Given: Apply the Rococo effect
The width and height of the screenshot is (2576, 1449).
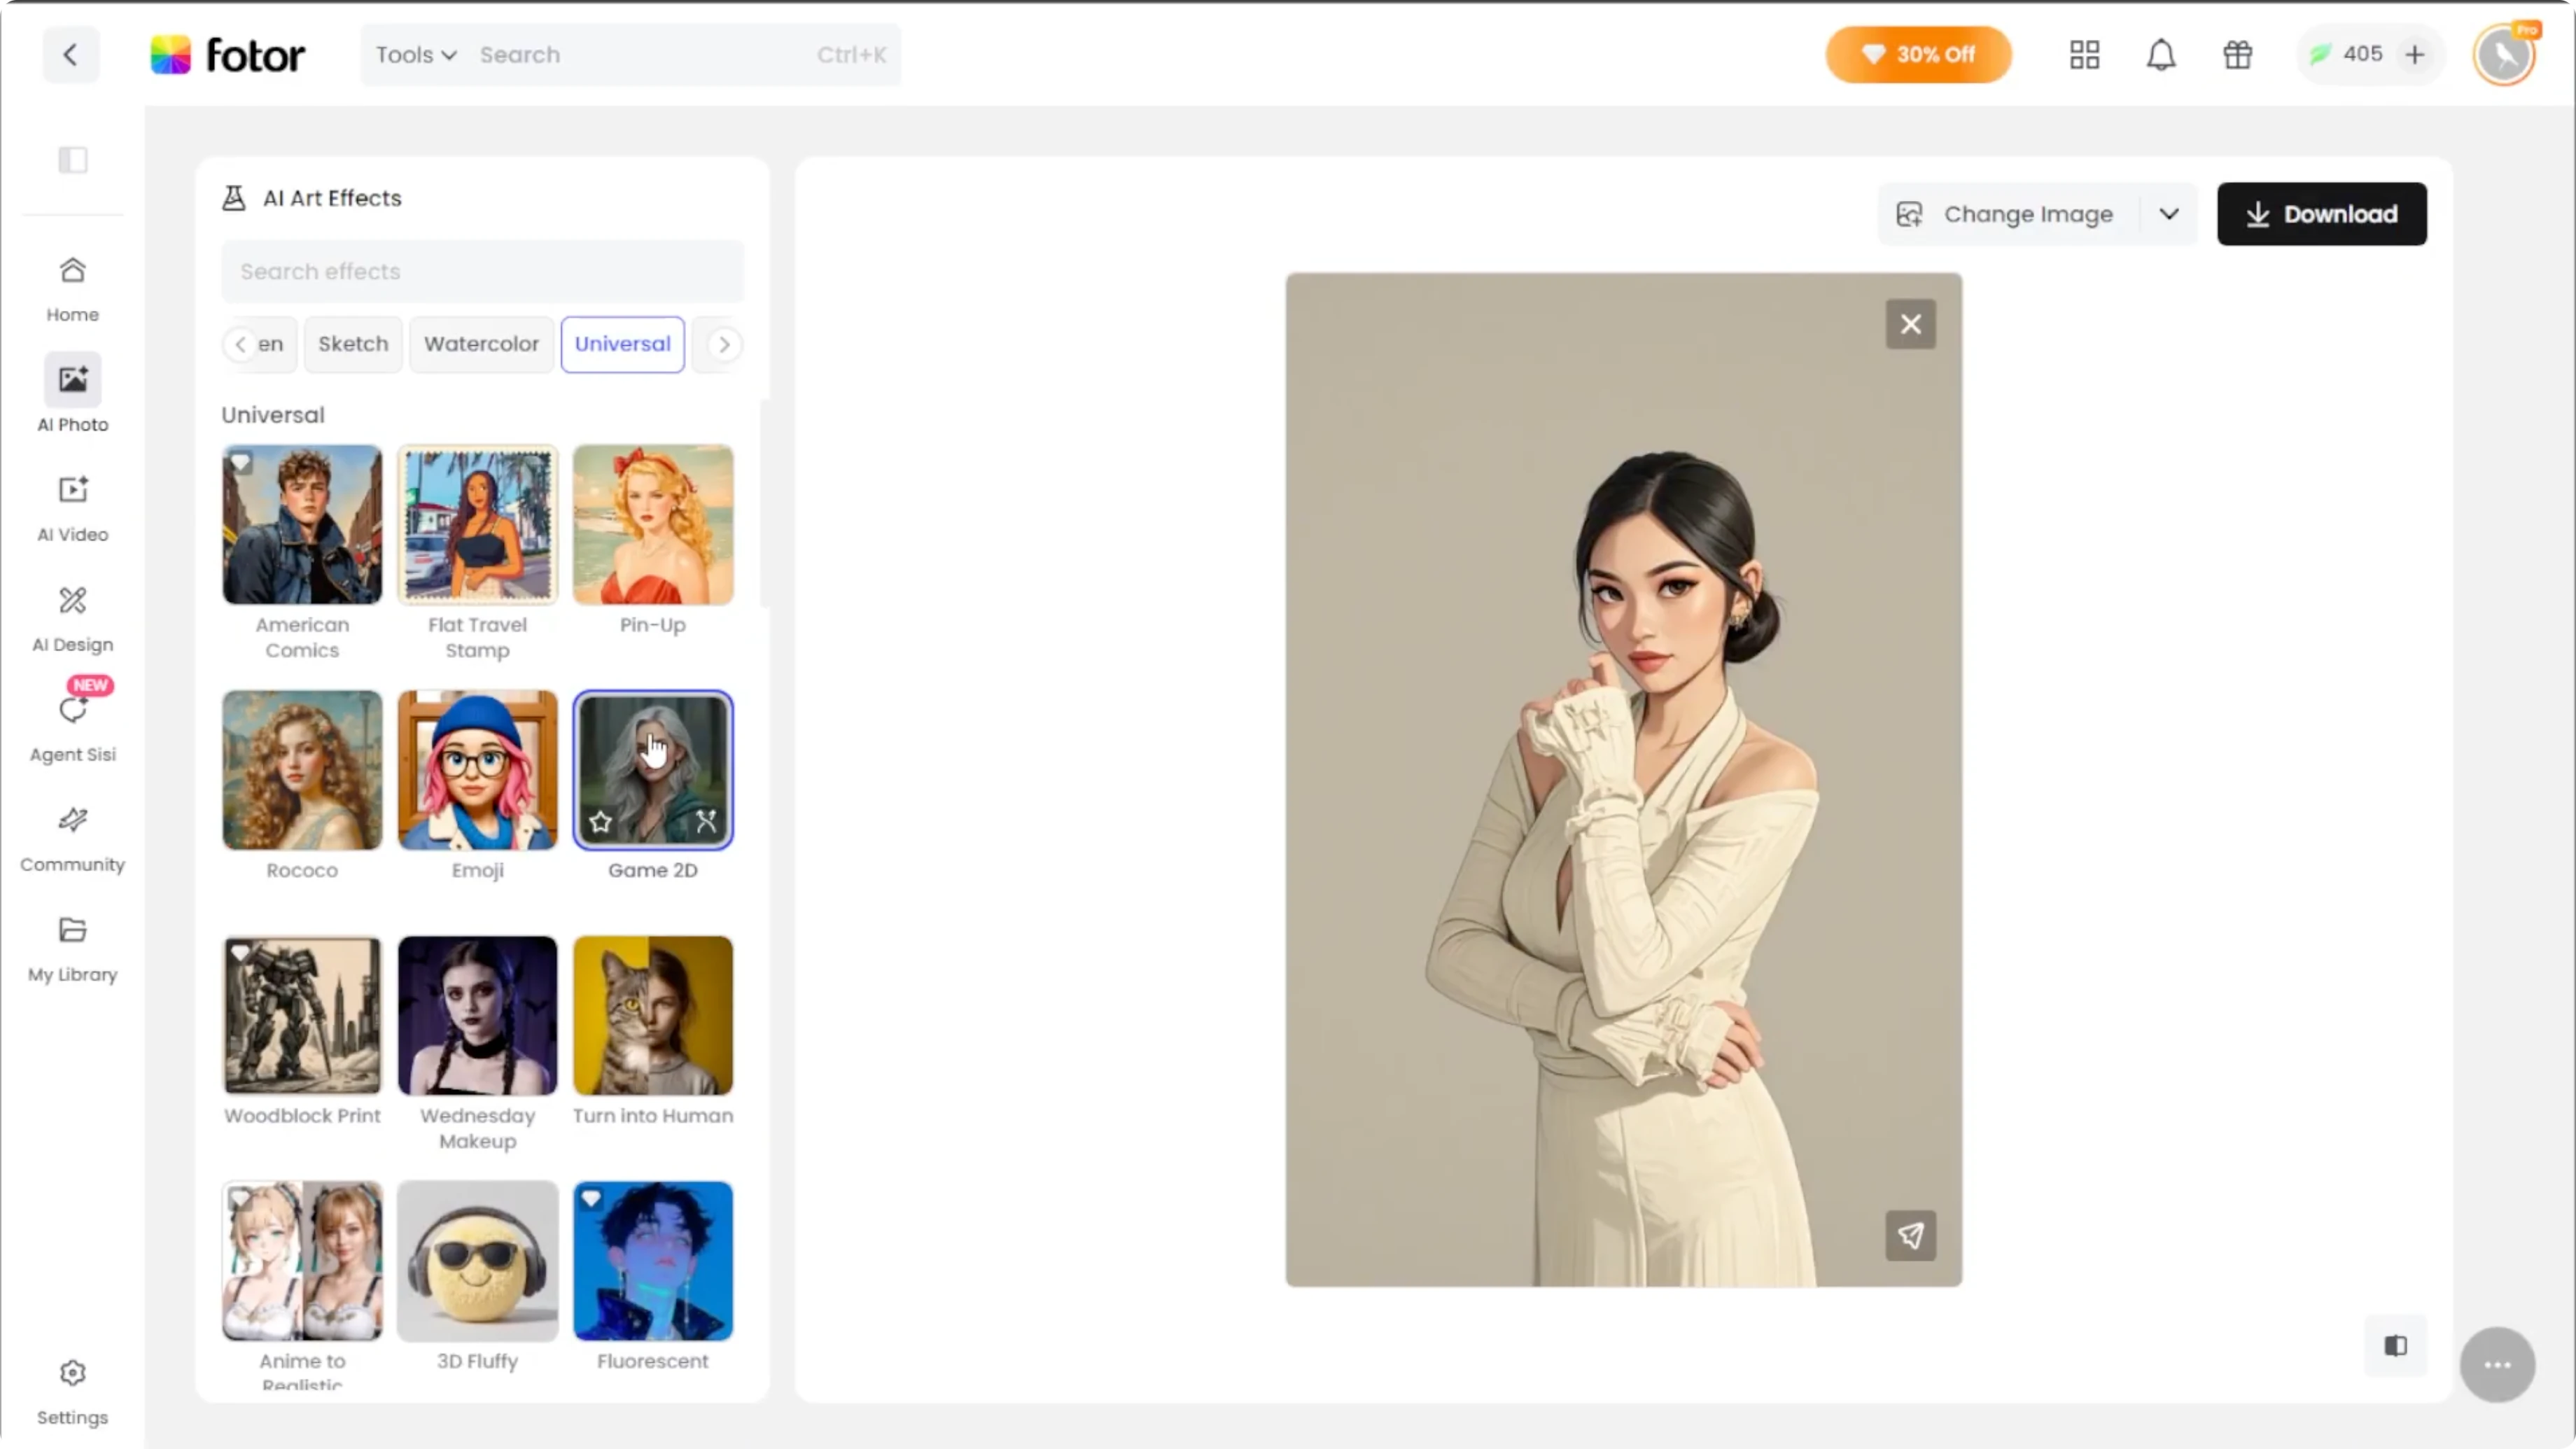Looking at the screenshot, I should 302,770.
